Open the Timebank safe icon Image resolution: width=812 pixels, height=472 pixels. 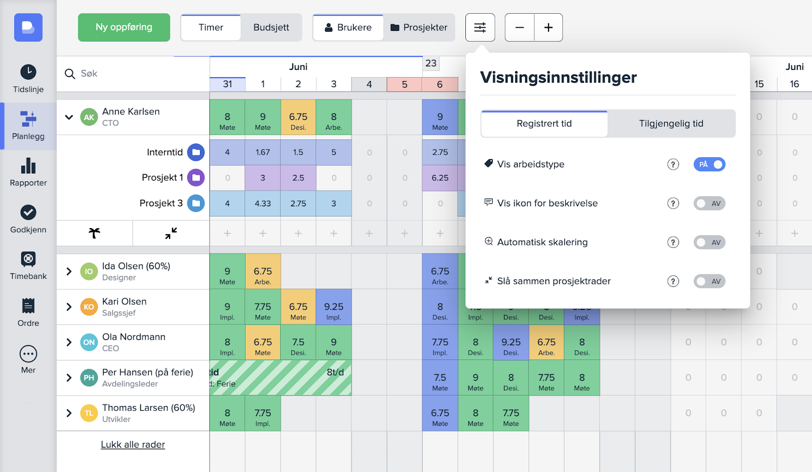tap(28, 259)
